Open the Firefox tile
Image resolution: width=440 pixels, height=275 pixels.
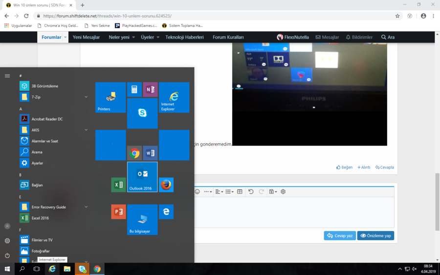coord(166,185)
